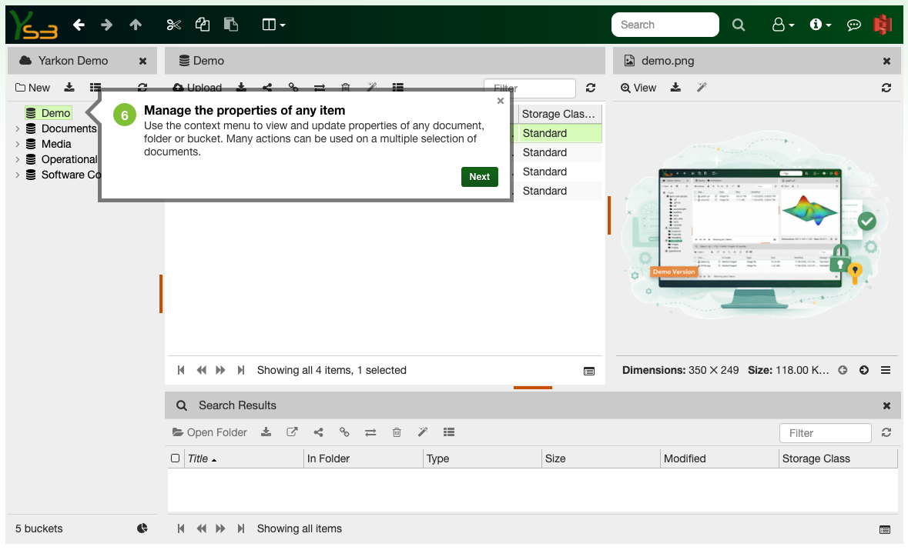908x550 pixels.
Task: Click the Link icon next to Share
Action: coord(293,87)
